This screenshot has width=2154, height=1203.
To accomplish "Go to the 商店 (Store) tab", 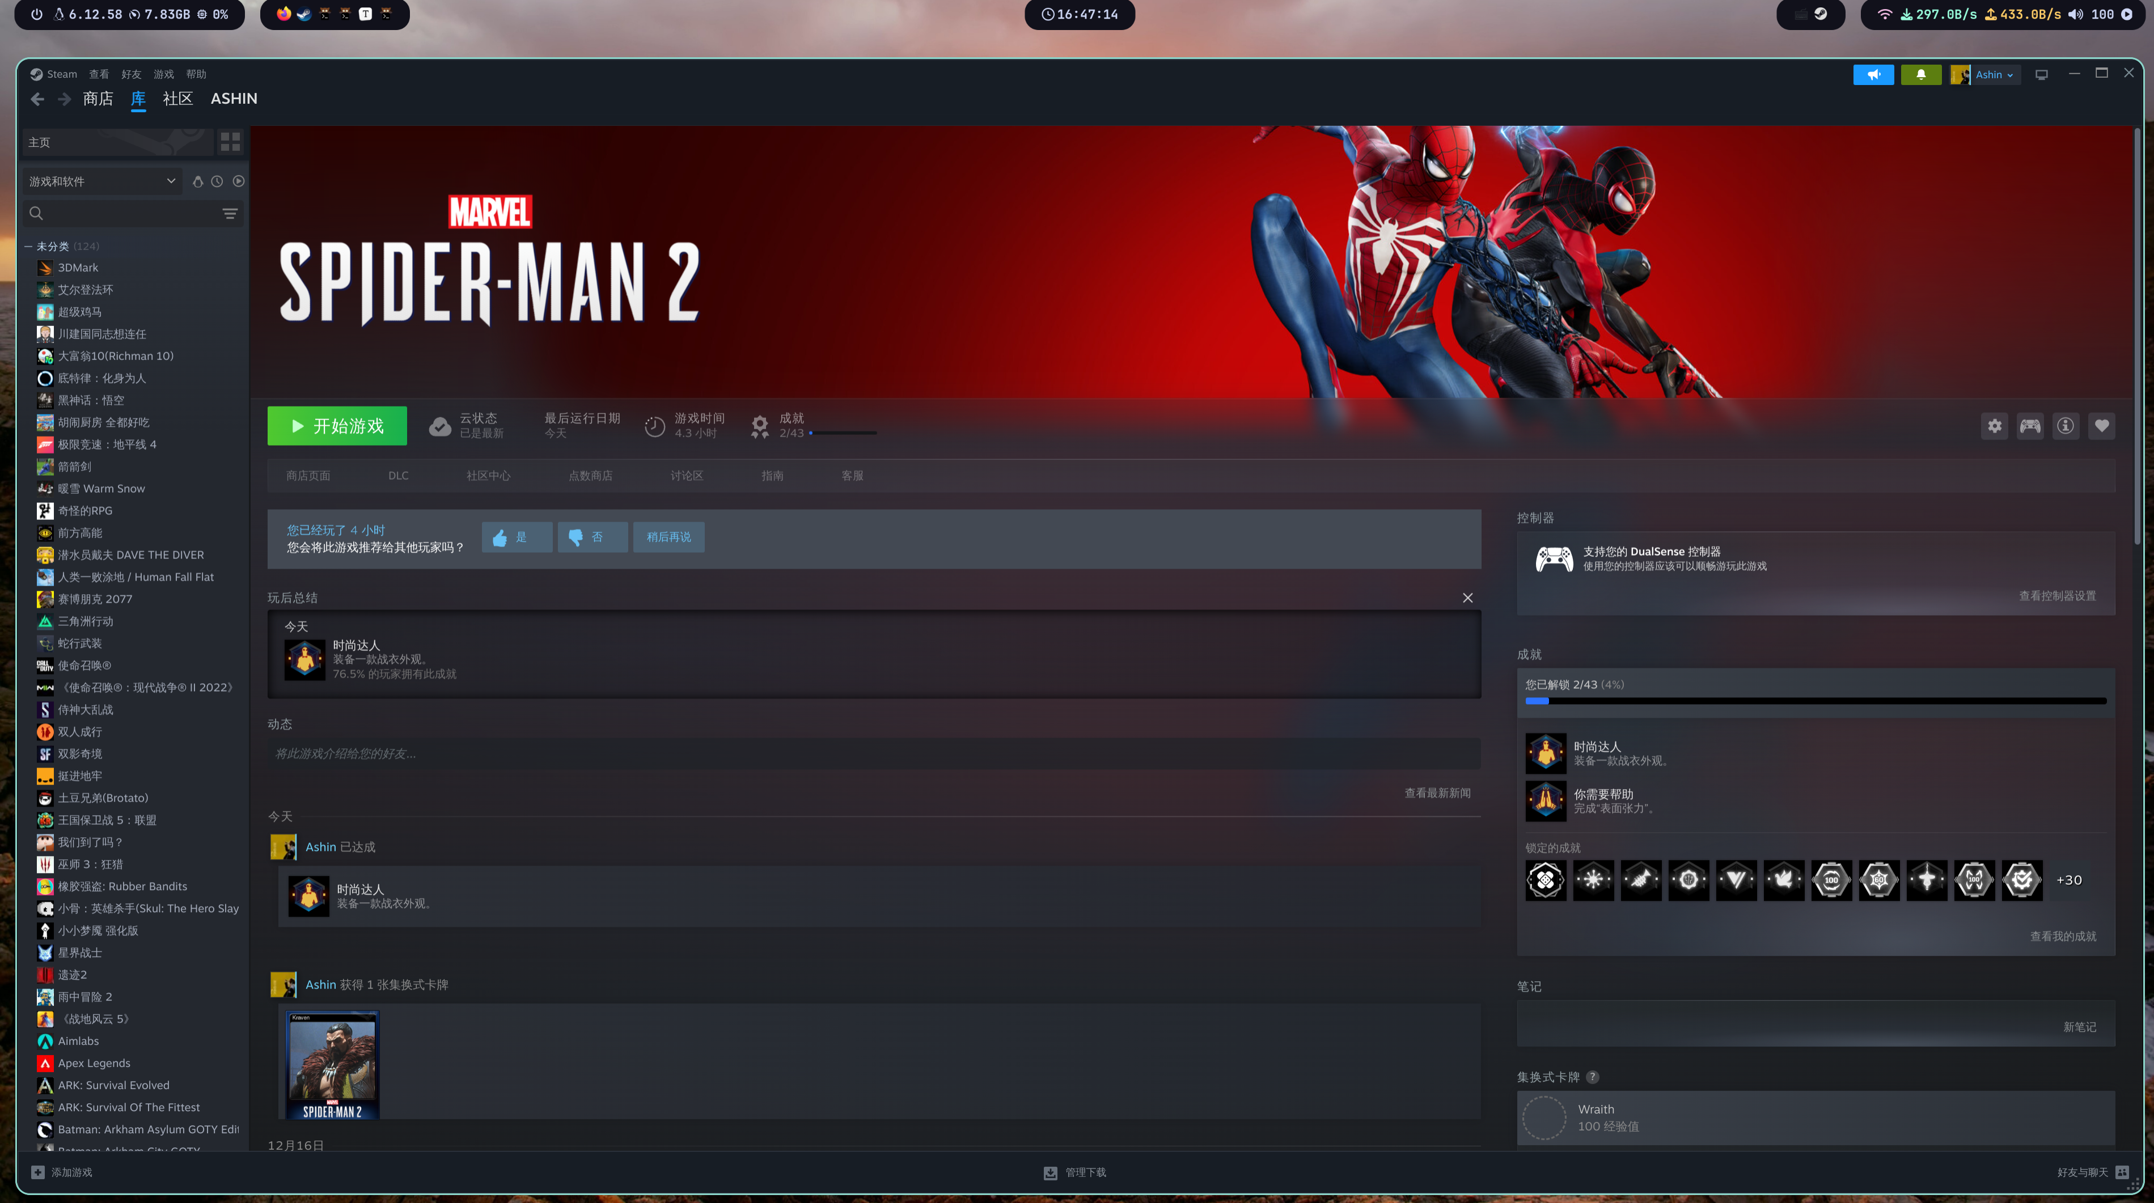I will (98, 99).
